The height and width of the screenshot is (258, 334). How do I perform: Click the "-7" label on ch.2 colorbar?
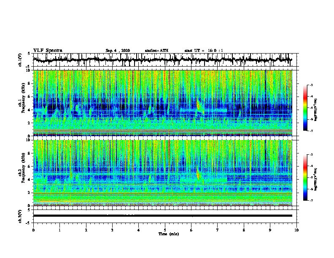pyautogui.click(x=311, y=201)
